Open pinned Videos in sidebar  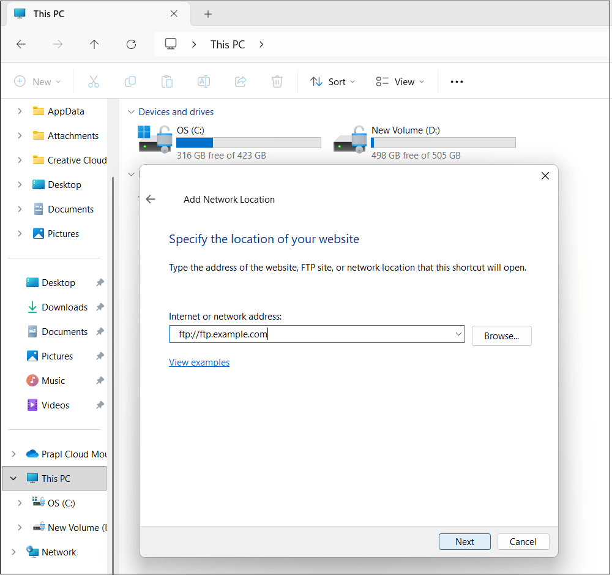(x=55, y=405)
